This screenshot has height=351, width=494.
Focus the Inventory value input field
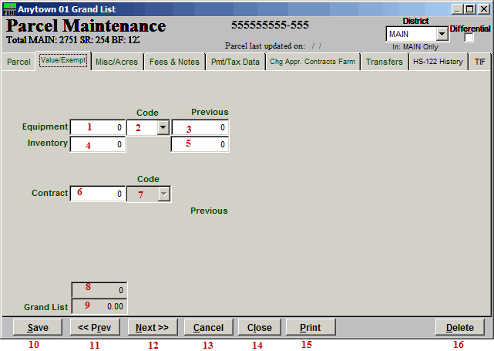click(98, 144)
